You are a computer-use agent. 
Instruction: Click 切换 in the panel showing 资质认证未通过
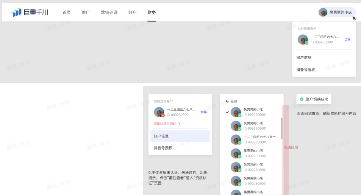click(203, 112)
